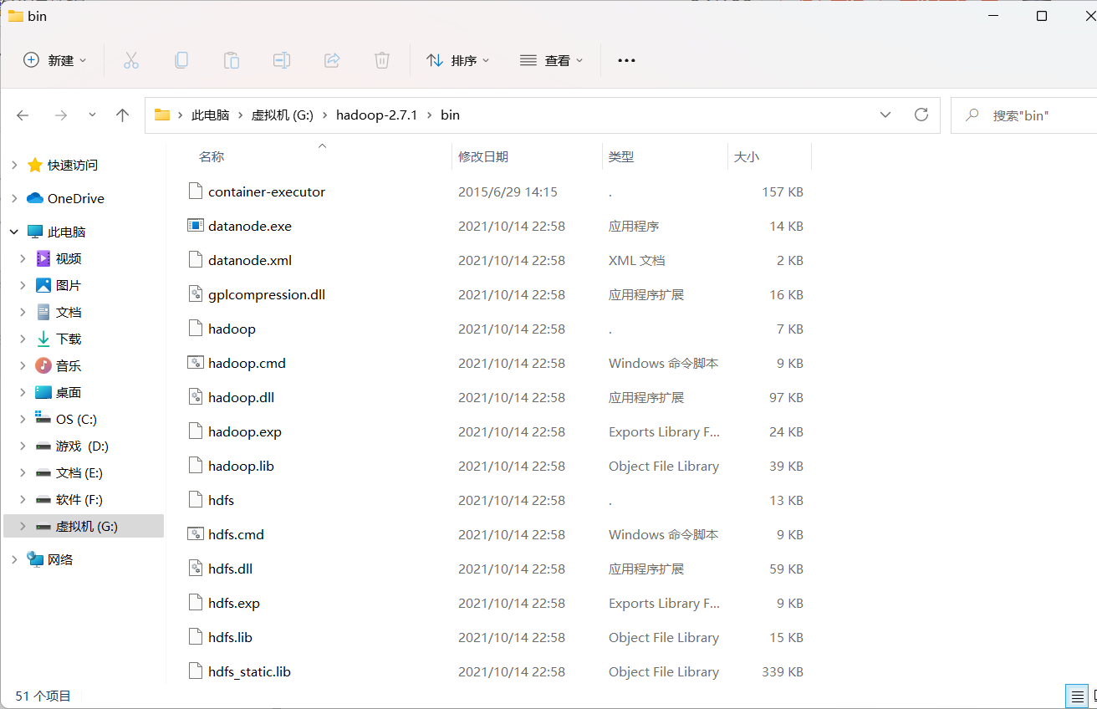Click 虚拟机 (G:) breadcrumb segment

tap(282, 115)
